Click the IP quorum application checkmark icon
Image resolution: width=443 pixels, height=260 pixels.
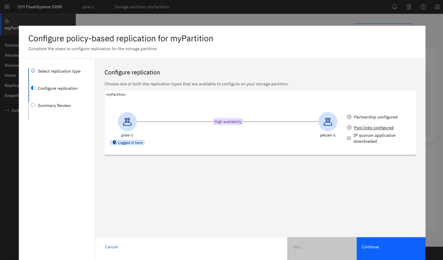[349, 138]
